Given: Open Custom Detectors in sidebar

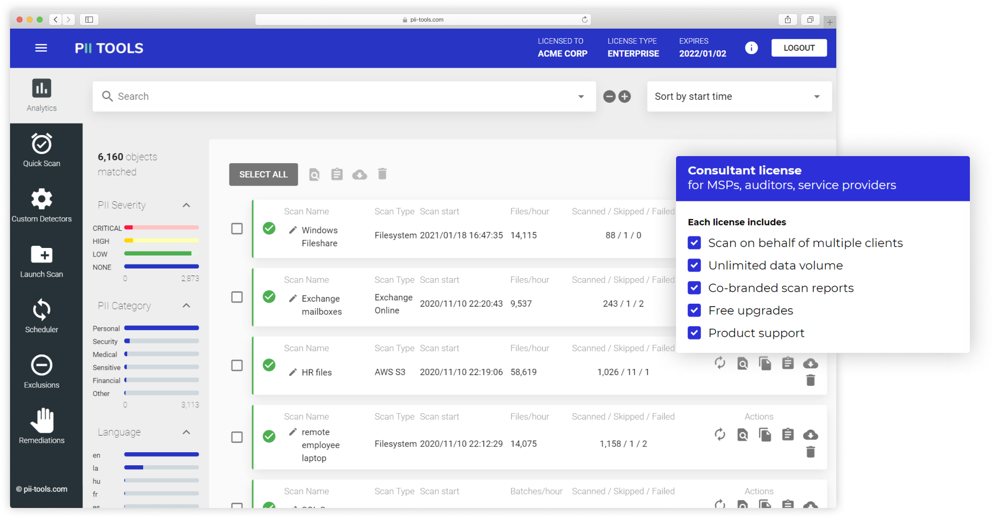Looking at the screenshot, I should (42, 205).
